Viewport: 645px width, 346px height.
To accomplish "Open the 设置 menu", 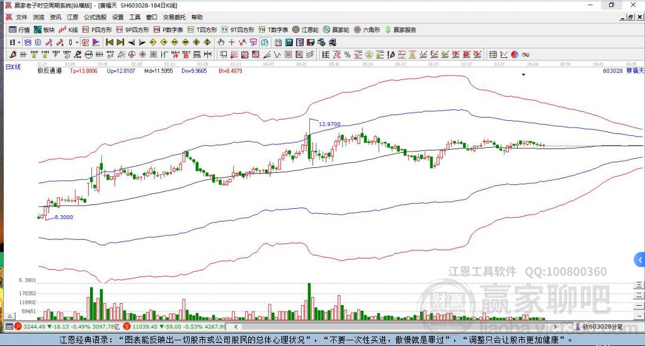I will [x=118, y=17].
